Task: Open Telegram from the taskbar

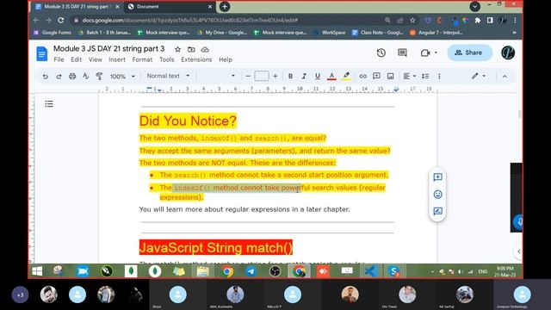Action: coord(251,271)
